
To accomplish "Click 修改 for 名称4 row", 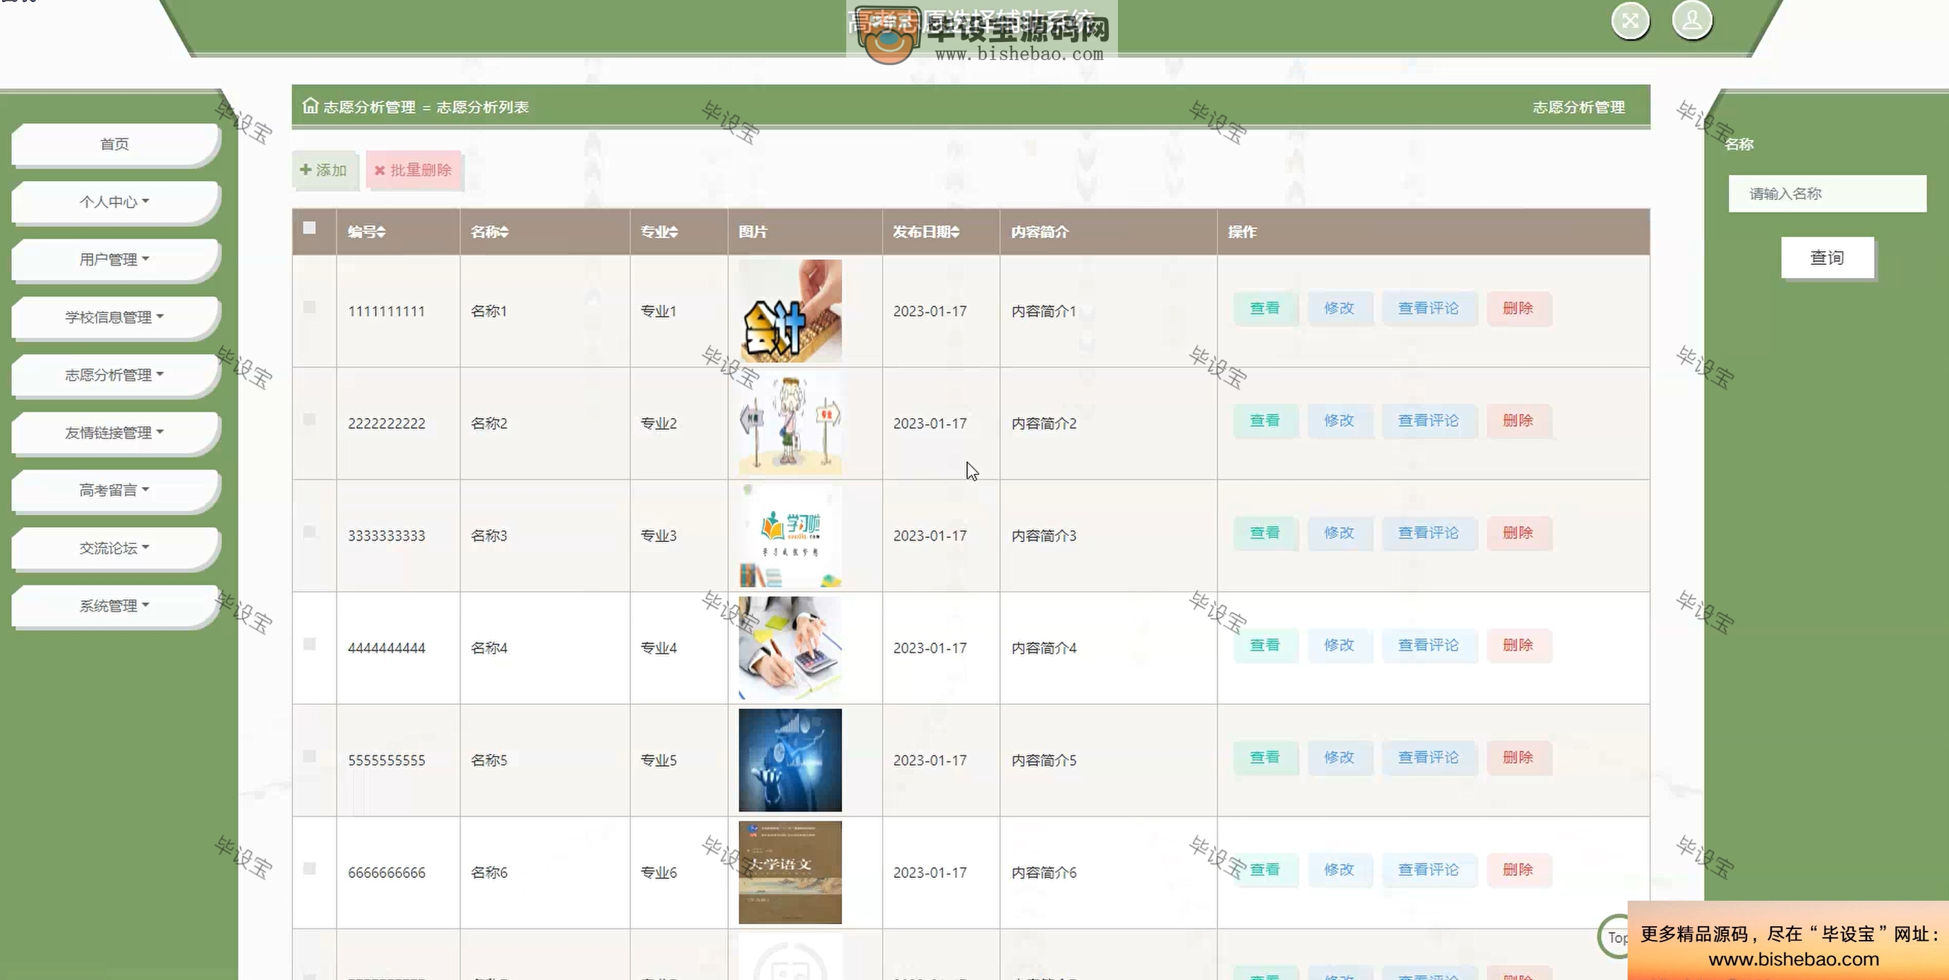I will coord(1339,645).
